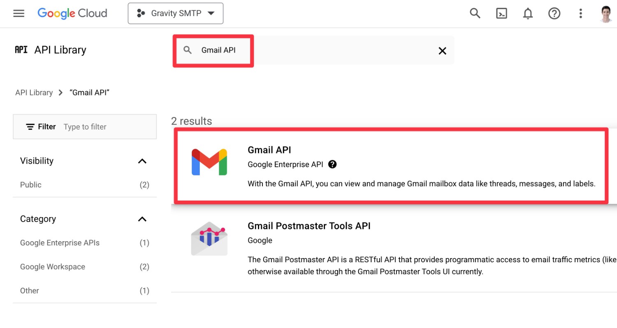The height and width of the screenshot is (328, 617).
Task: Open Gmail Postmaster Tools API result
Action: [309, 226]
